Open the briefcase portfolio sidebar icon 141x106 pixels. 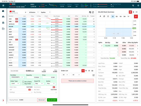pos(3,11)
